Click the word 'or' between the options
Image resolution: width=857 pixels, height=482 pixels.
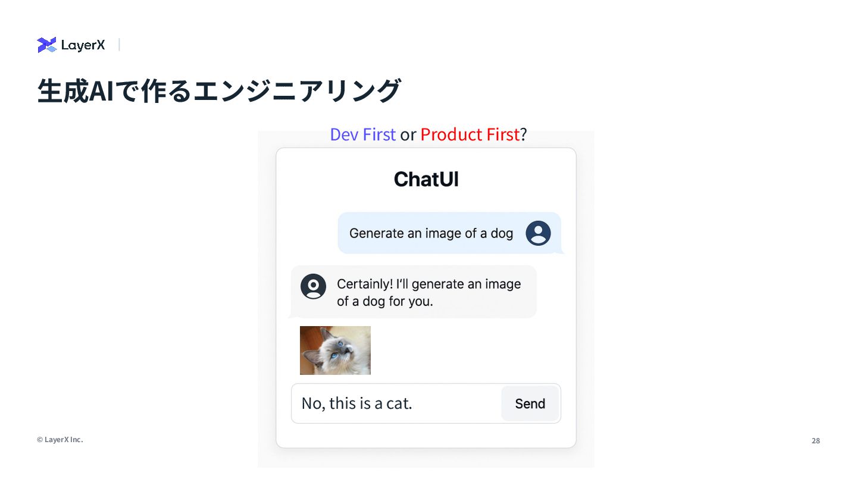coord(408,135)
